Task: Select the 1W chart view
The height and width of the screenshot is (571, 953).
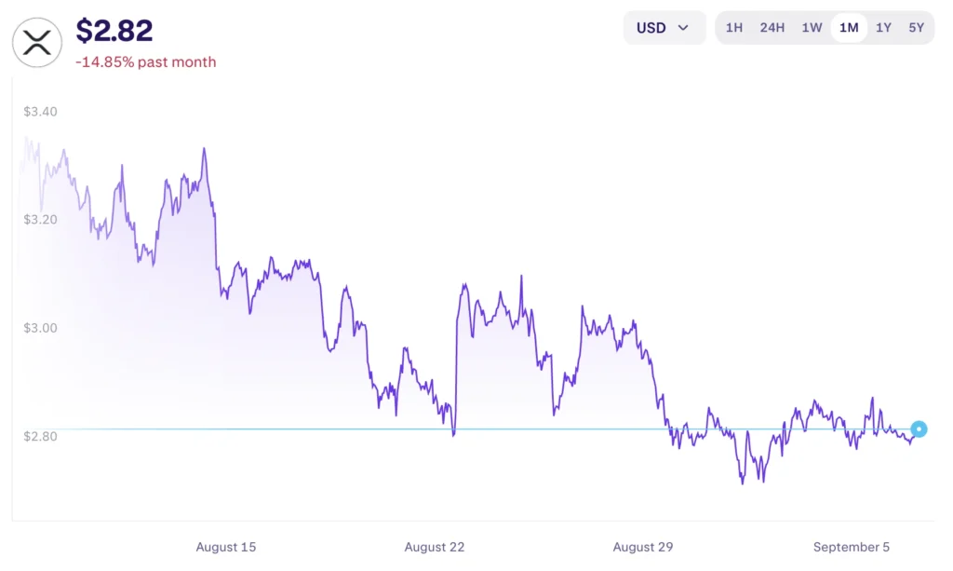Action: coord(811,28)
